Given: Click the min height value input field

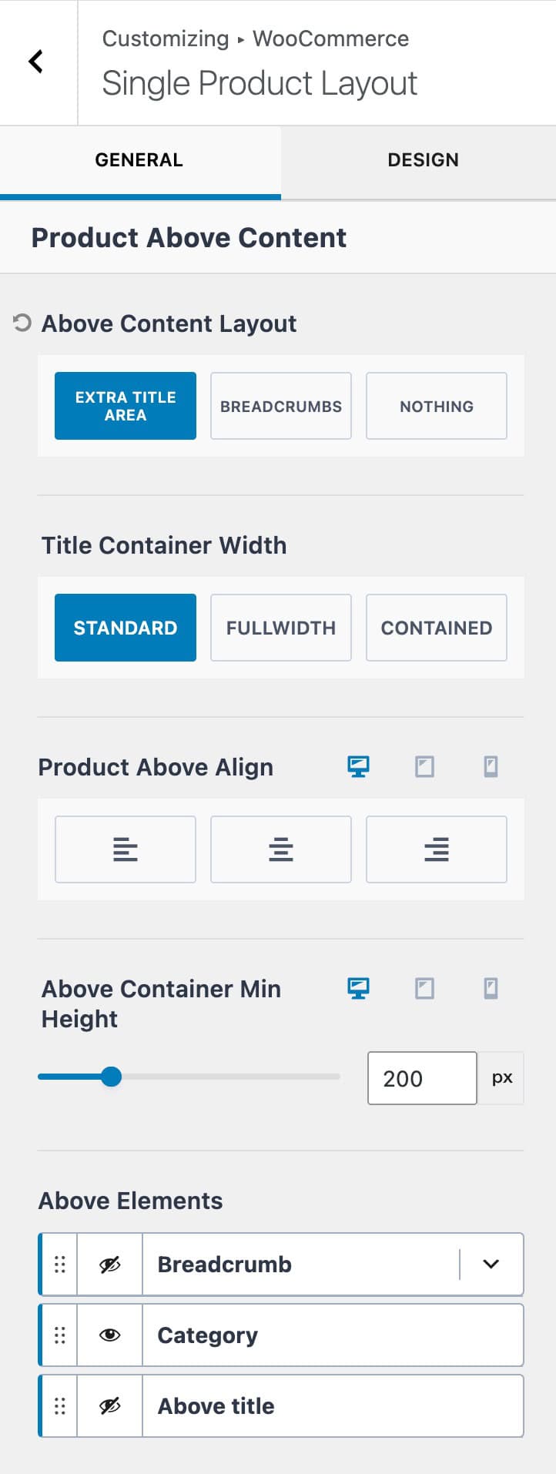Looking at the screenshot, I should 421,1077.
